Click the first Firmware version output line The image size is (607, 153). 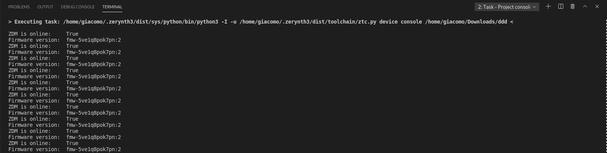[65, 40]
